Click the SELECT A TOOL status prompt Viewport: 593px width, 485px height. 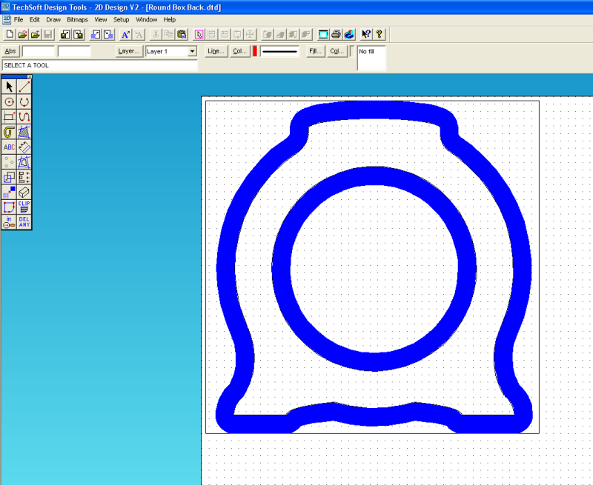tap(100, 65)
